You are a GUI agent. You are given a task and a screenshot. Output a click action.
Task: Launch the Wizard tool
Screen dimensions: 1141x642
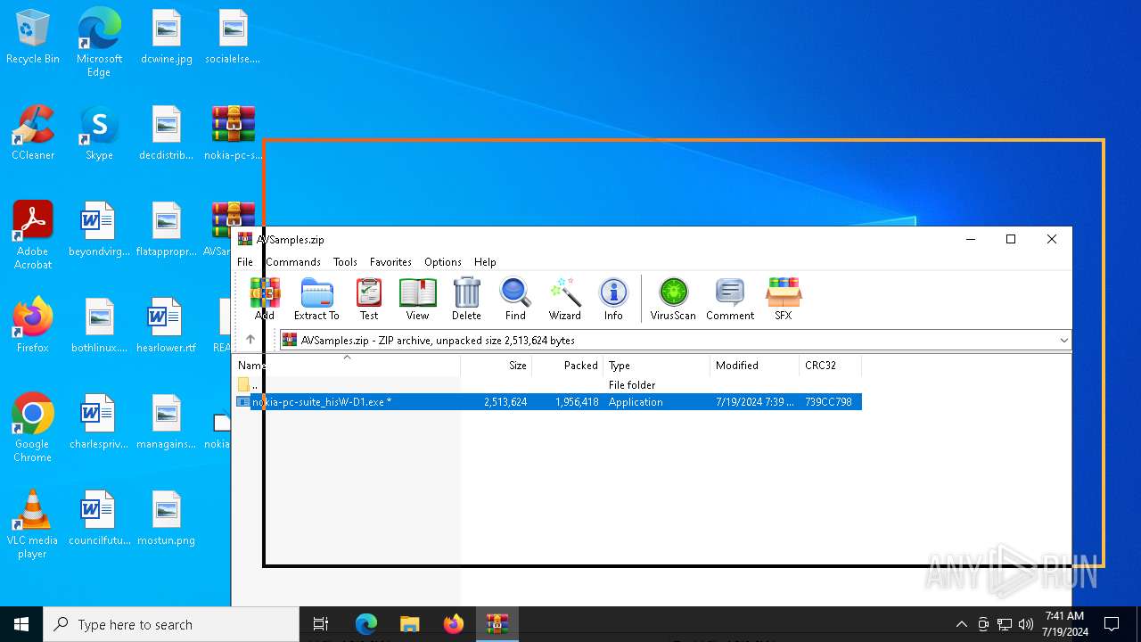click(x=564, y=299)
